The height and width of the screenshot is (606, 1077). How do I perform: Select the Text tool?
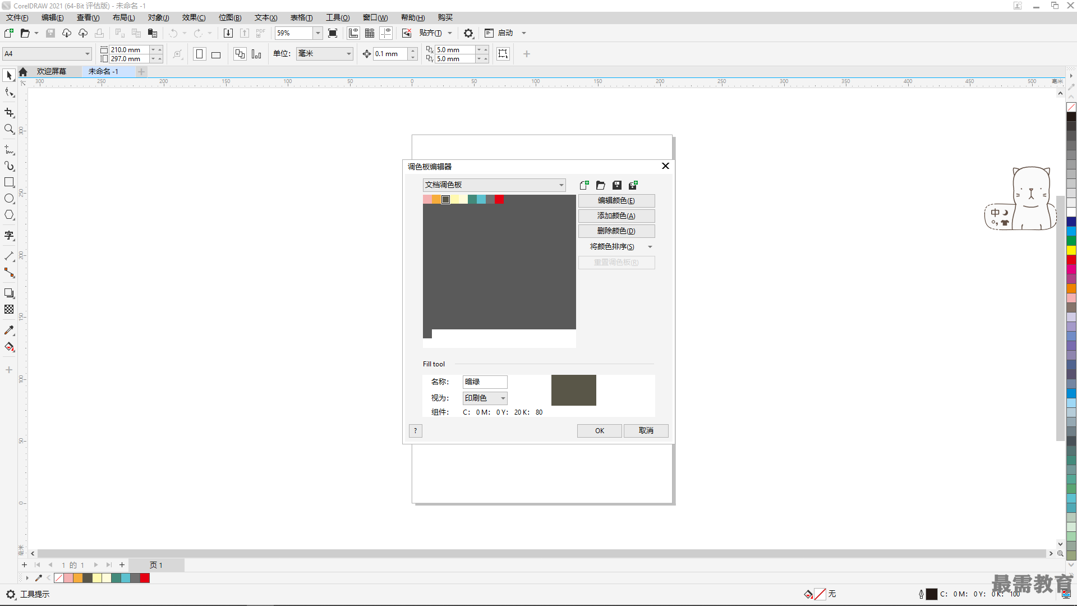pyautogui.click(x=9, y=236)
